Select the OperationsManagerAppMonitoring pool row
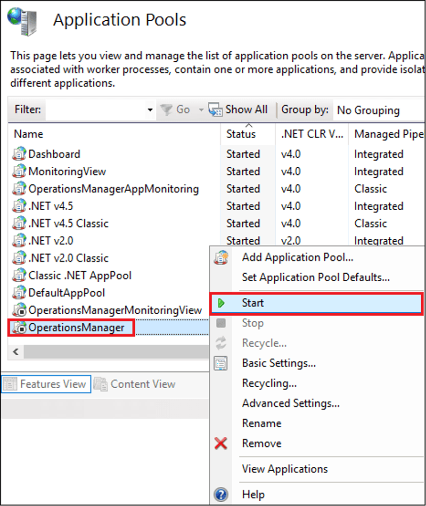The width and height of the screenshot is (426, 506). click(113, 189)
